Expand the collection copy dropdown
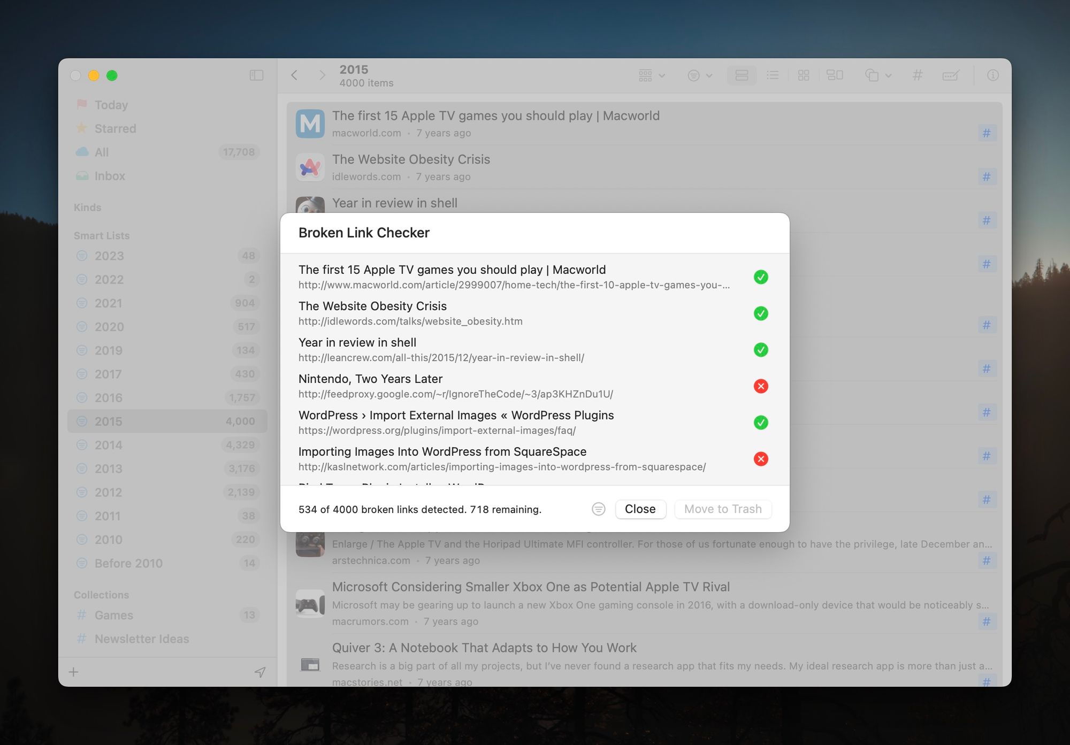This screenshot has height=745, width=1070. click(x=877, y=75)
